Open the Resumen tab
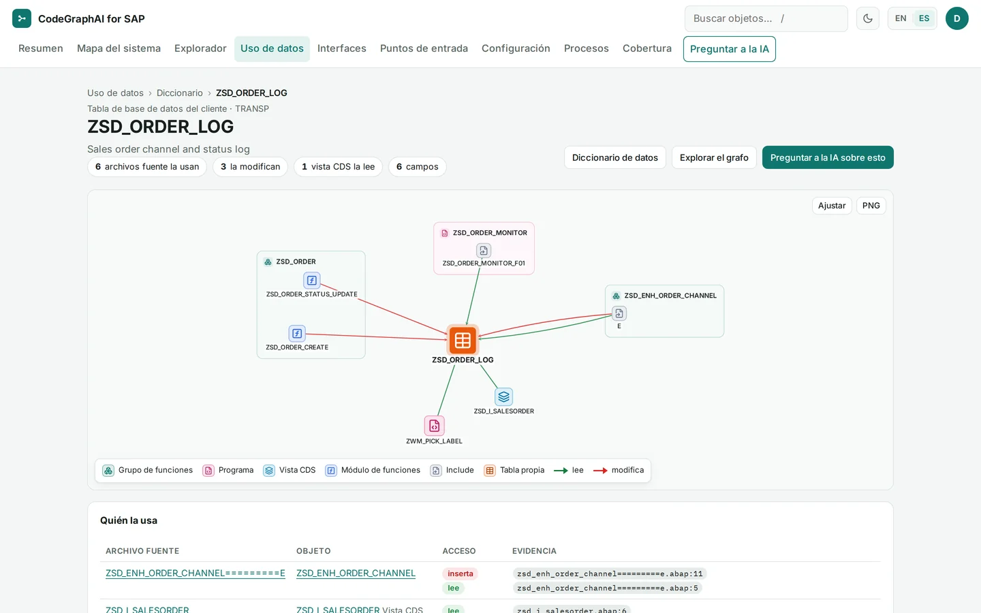 click(x=41, y=49)
